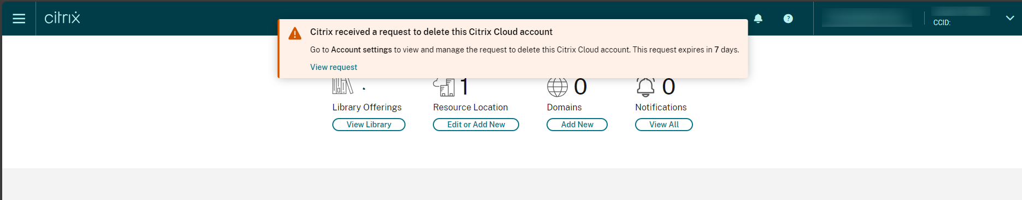Click the Domains globe icon
Viewport: 1022px width, 200px height.
click(557, 87)
